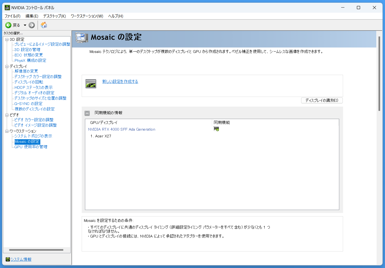Click the GPU/ディスプレイ column header
The height and width of the screenshot is (268, 385).
(x=149, y=123)
